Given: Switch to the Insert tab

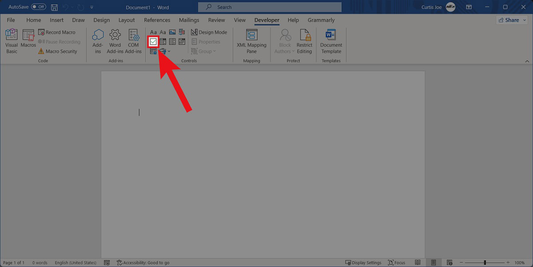Looking at the screenshot, I should click(x=56, y=20).
